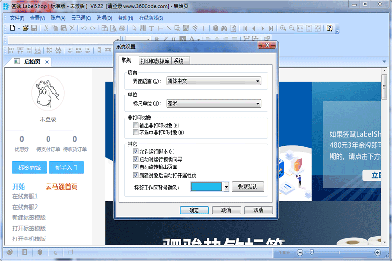Click the Copy toolbar icon
This screenshot has width=392, height=261.
(x=55, y=28)
